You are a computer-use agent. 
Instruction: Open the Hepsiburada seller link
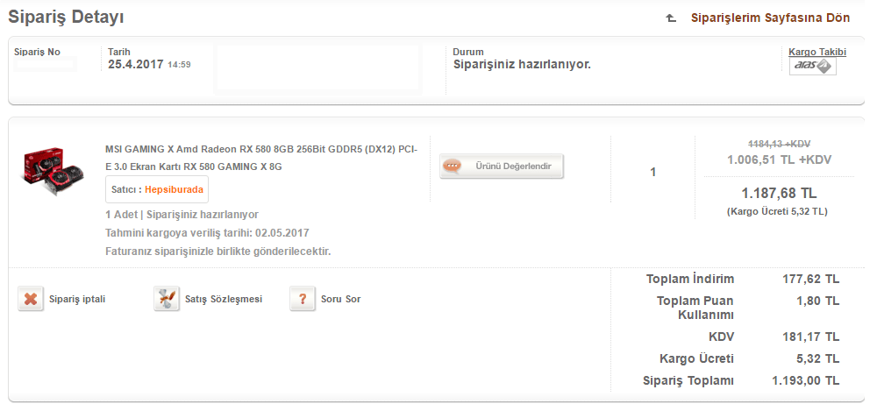click(x=174, y=189)
